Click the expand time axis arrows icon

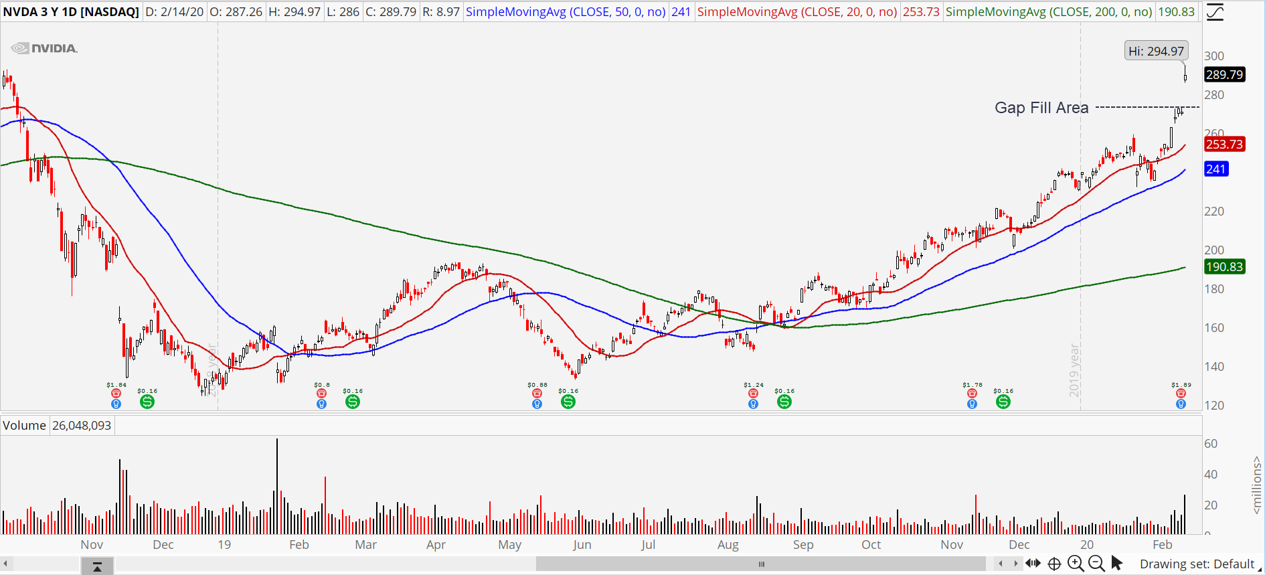[1033, 564]
